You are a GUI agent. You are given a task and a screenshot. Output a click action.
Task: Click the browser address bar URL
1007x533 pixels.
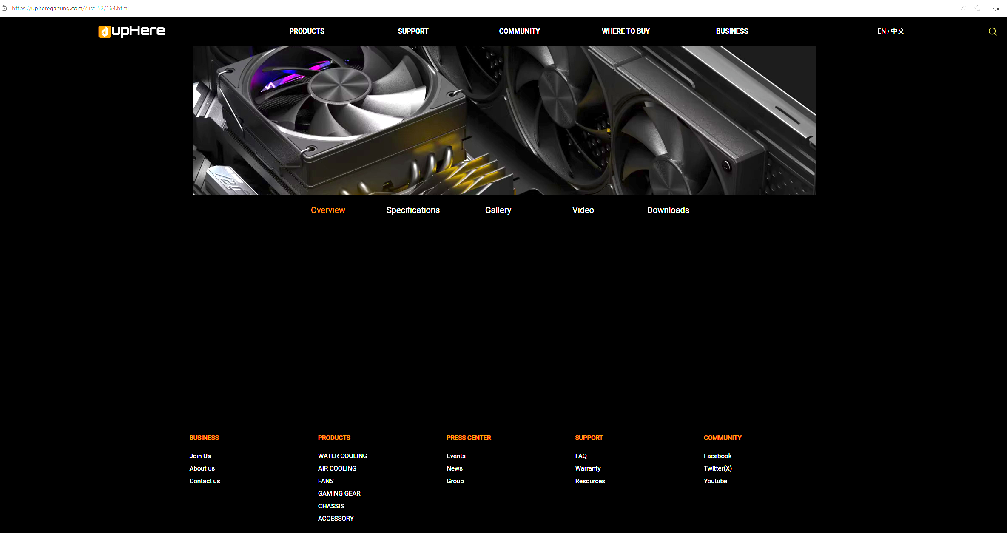(71, 8)
